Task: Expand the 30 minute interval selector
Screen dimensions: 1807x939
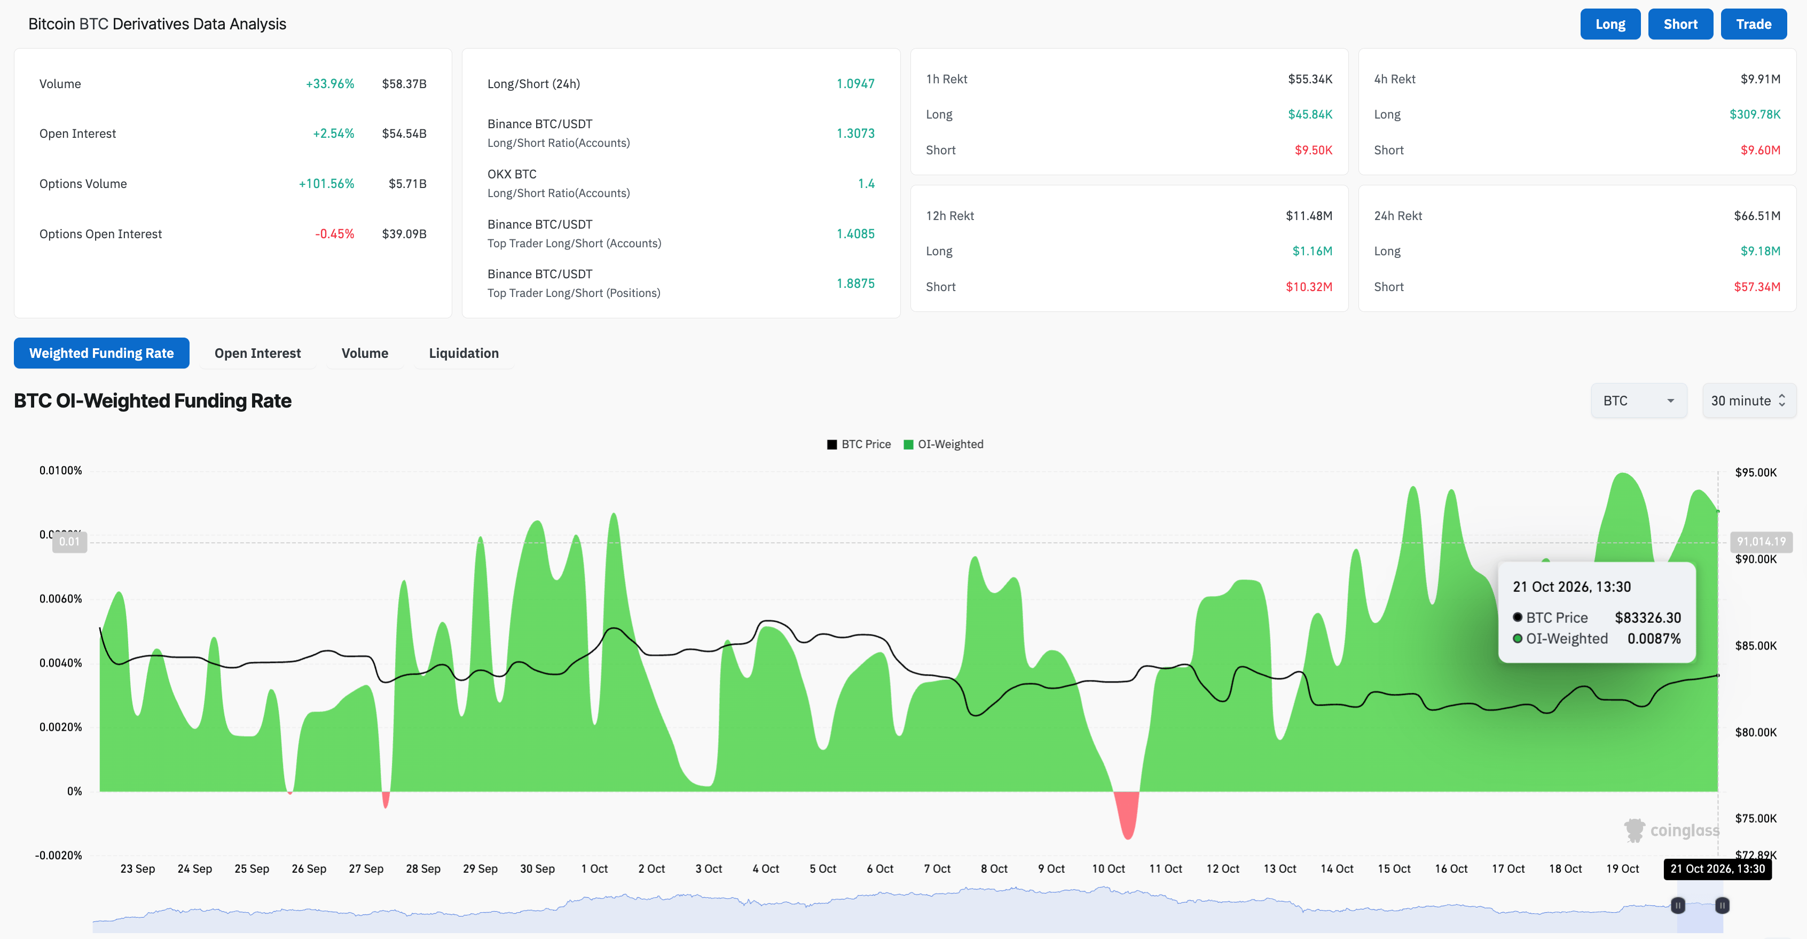Action: tap(1749, 401)
